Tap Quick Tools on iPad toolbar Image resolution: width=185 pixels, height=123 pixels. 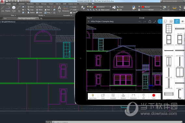tap(93, 96)
